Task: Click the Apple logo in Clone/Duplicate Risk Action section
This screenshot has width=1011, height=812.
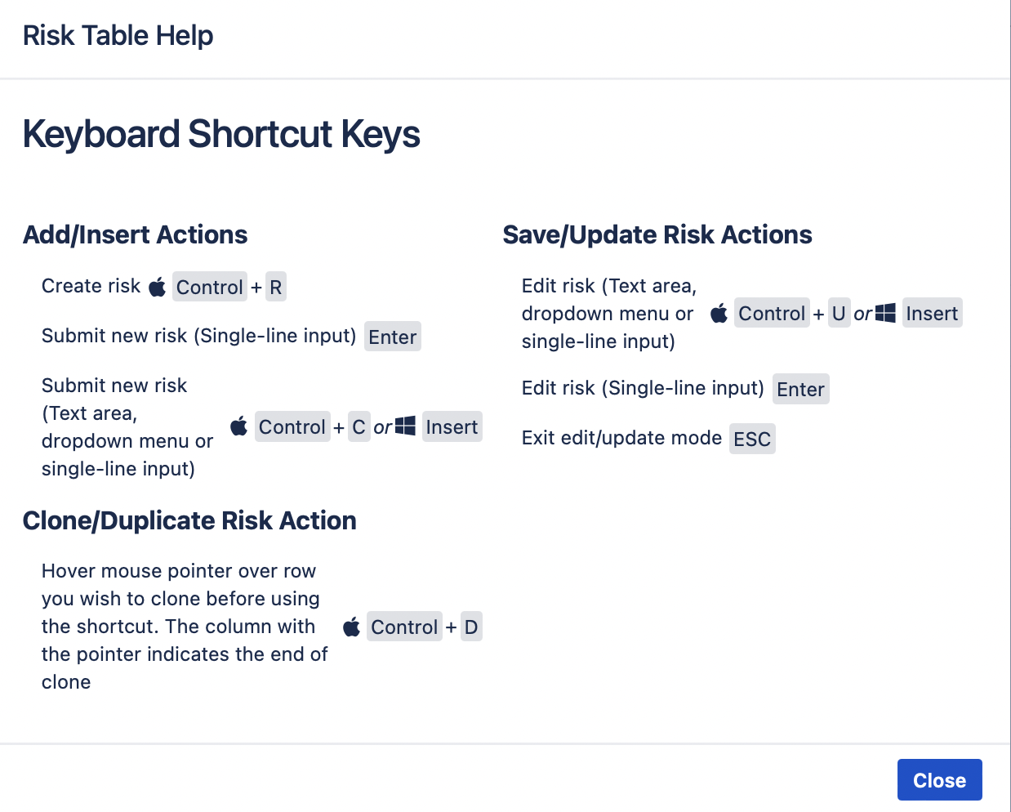Action: [x=352, y=626]
